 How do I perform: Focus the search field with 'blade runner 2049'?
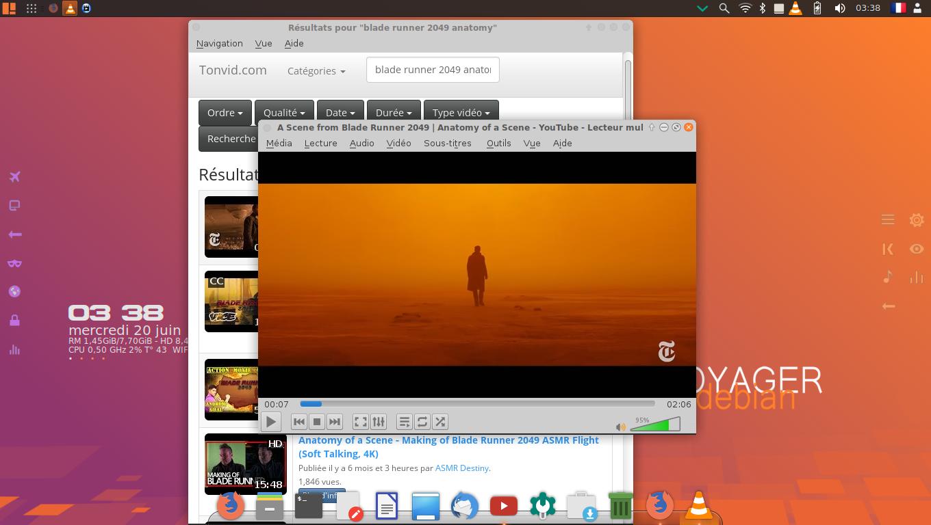433,70
